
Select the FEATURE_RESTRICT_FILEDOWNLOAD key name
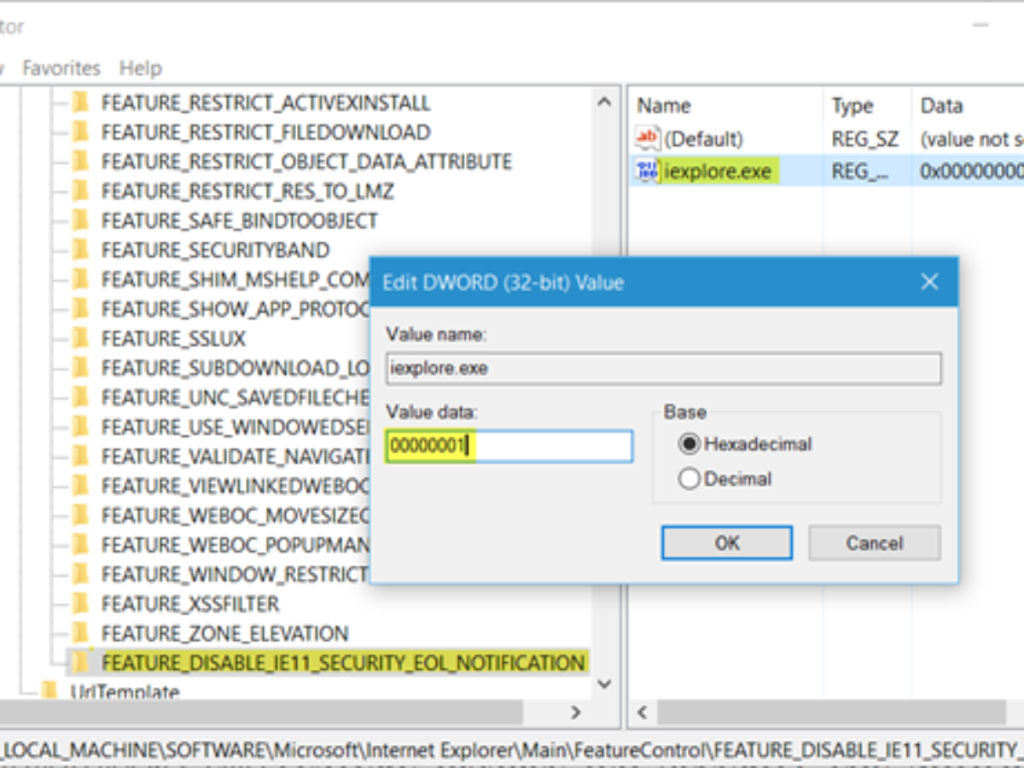[265, 132]
